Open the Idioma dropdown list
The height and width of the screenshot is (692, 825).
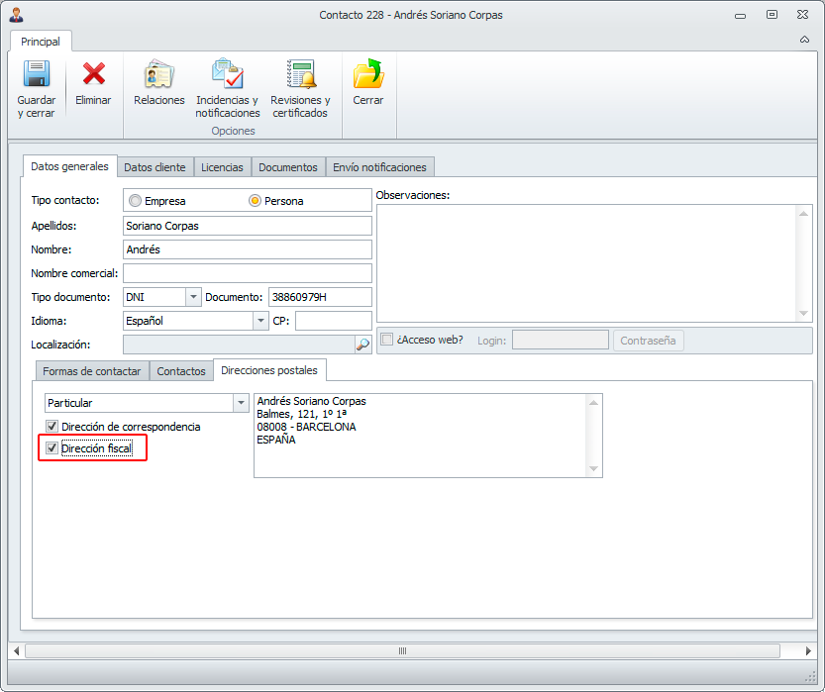point(261,321)
